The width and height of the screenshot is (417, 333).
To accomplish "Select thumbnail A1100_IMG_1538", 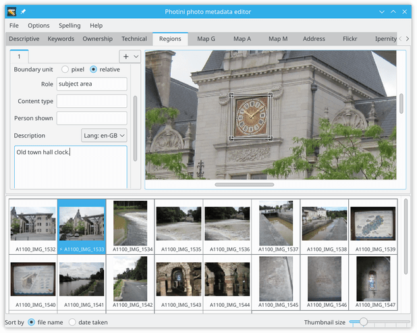I will click(x=325, y=226).
